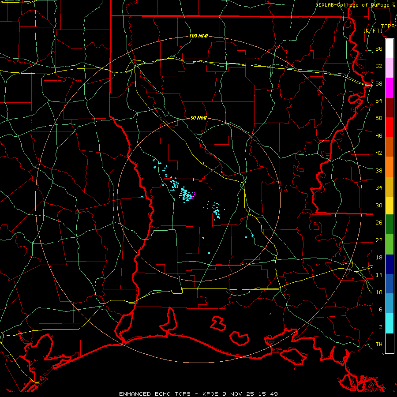The height and width of the screenshot is (397, 397).
Task: Click the legend value 58
Action: point(379,83)
